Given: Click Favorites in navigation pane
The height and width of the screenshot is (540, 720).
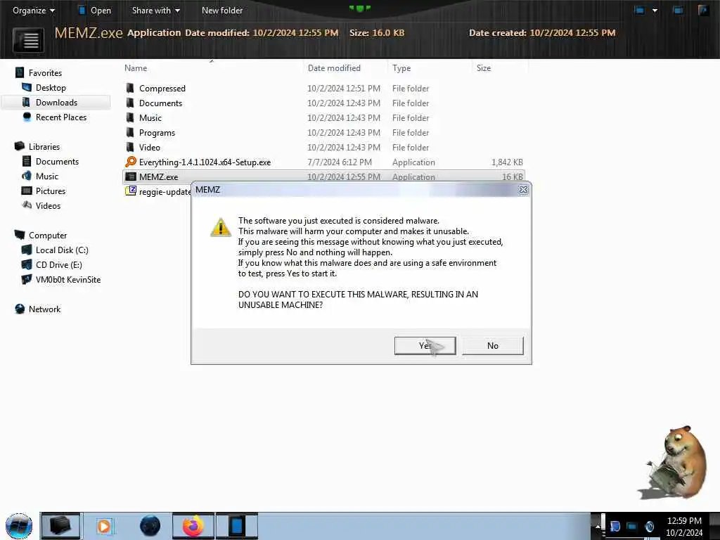Looking at the screenshot, I should (45, 72).
